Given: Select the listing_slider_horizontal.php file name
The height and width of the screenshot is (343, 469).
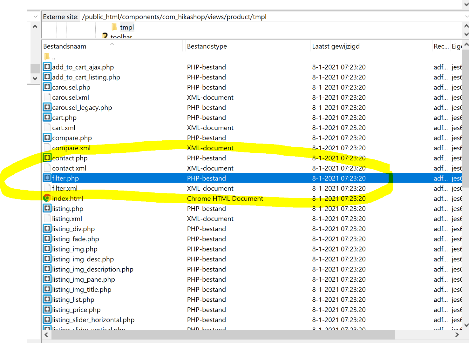Looking at the screenshot, I should coord(93,320).
